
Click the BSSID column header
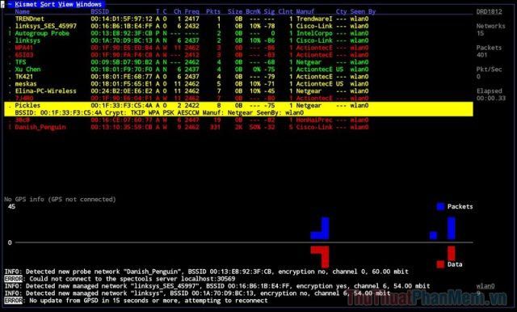[x=100, y=11]
